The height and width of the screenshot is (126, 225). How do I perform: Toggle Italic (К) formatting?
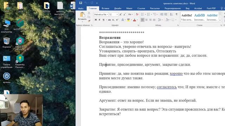pyautogui.click(x=99, y=20)
